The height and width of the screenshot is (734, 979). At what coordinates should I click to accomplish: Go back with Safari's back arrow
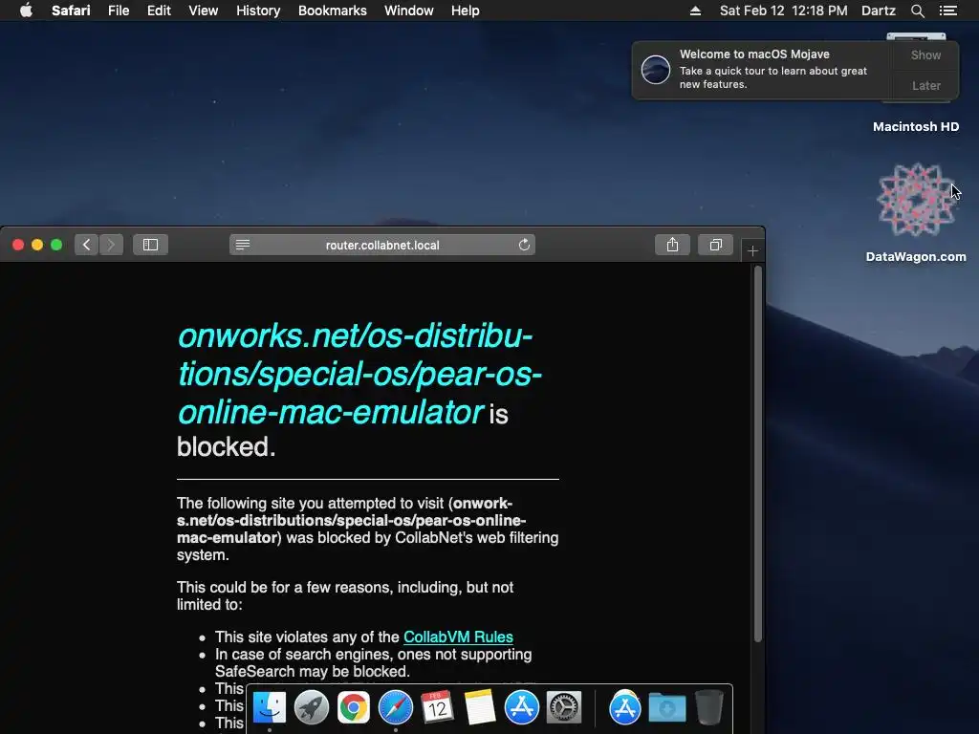pyautogui.click(x=87, y=245)
